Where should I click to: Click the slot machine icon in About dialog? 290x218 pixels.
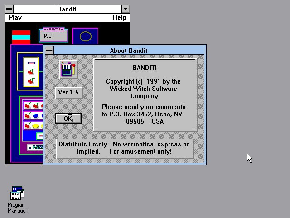point(68,69)
